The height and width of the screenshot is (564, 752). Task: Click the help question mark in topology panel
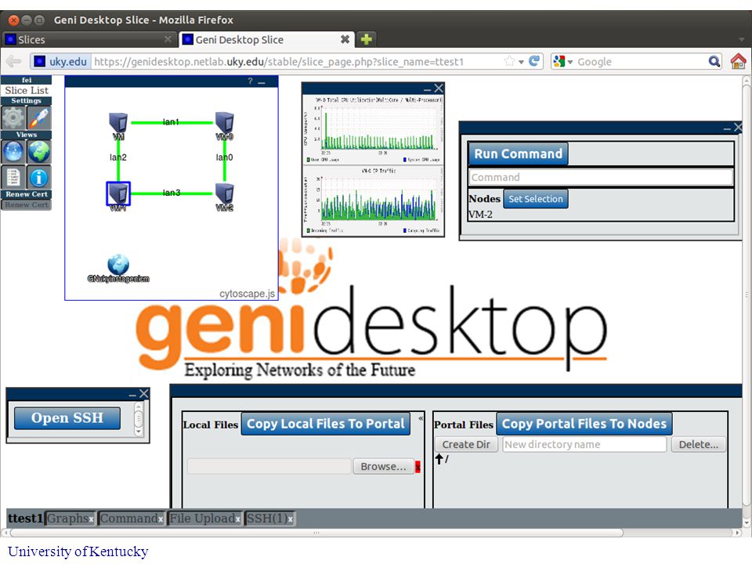(x=250, y=81)
